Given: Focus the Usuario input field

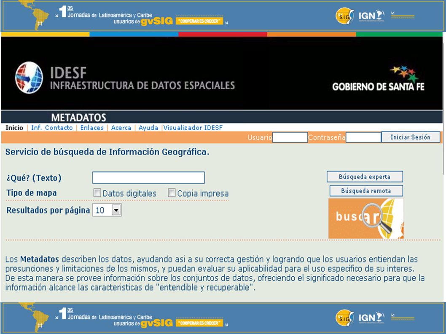Looking at the screenshot, I should tap(290, 137).
